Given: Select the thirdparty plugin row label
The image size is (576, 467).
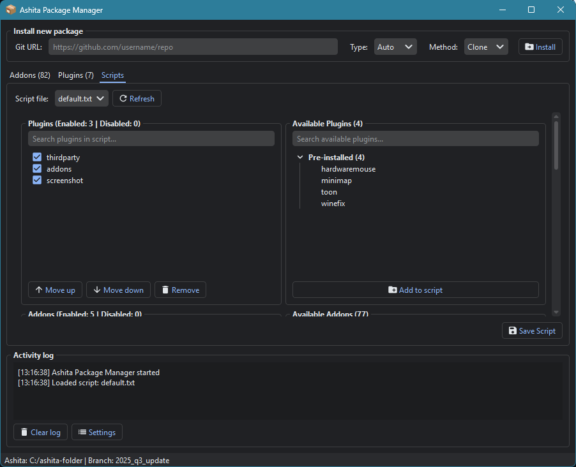Looking at the screenshot, I should point(63,158).
